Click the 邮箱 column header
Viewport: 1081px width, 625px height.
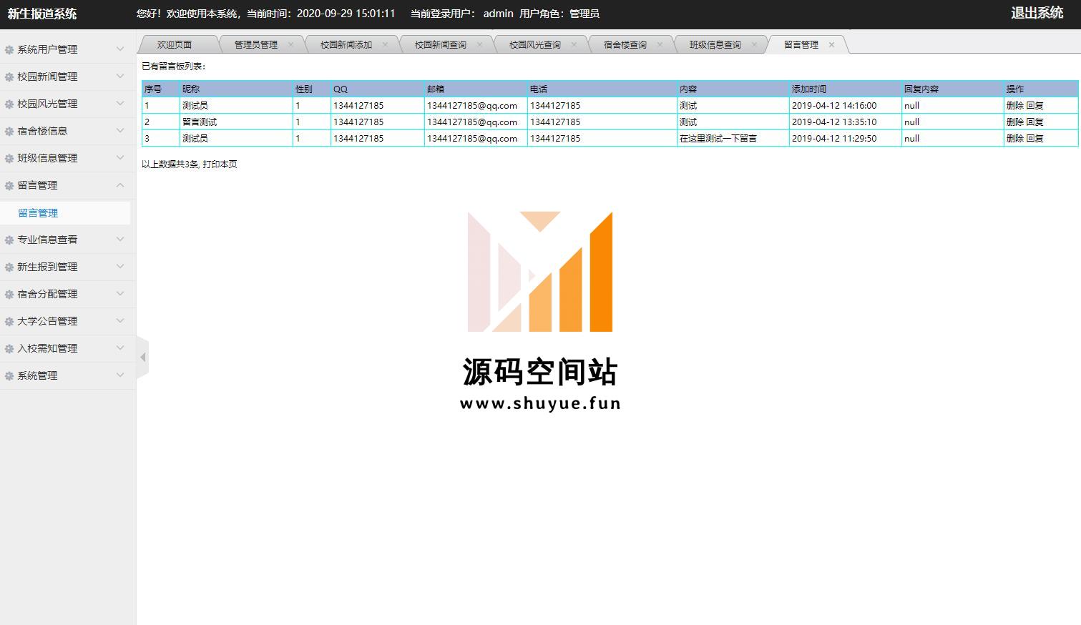[476, 89]
